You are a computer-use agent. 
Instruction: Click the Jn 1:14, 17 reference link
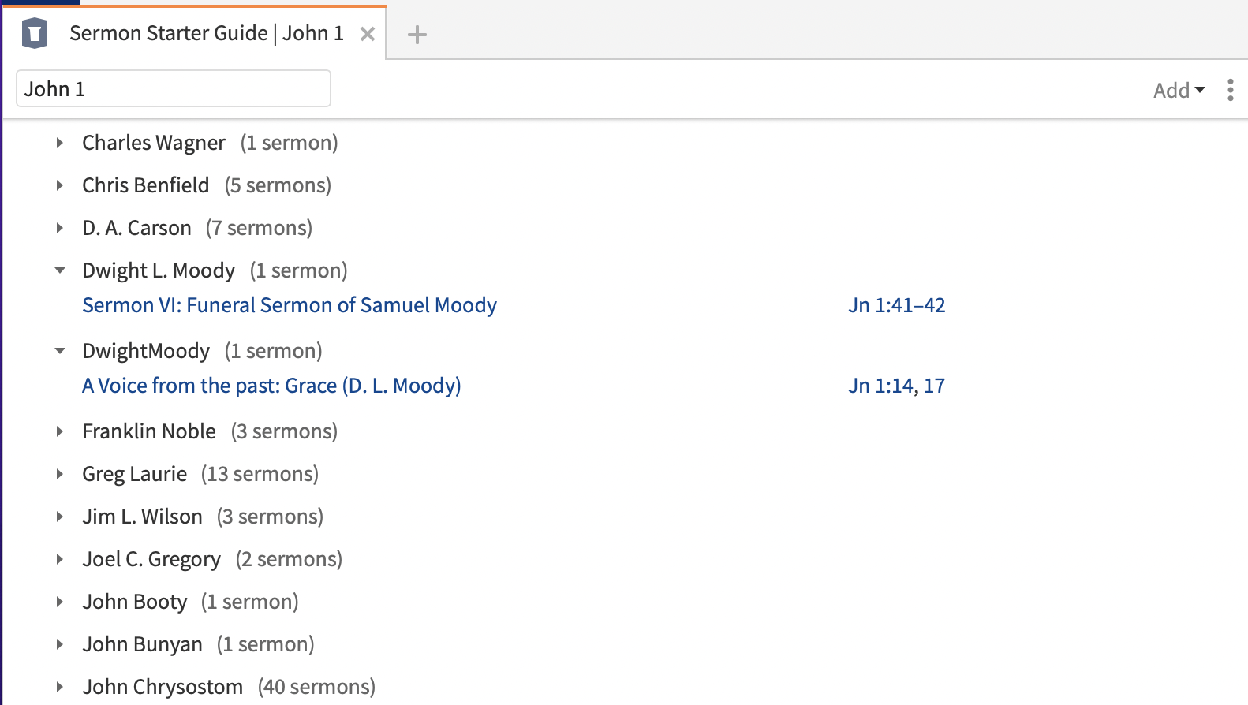pos(896,386)
